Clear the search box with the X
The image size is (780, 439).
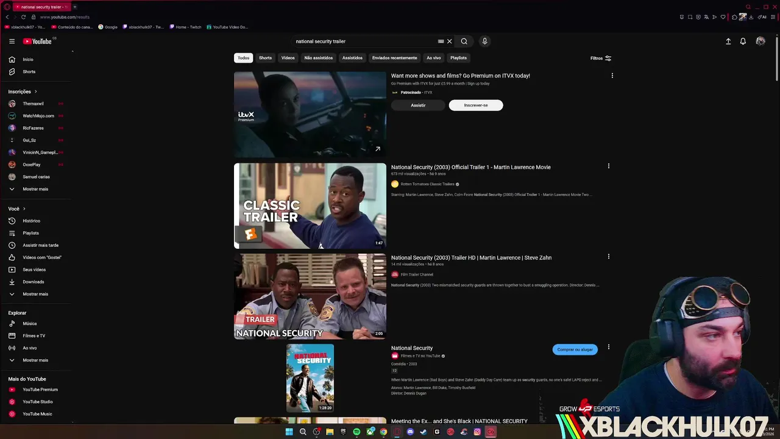coord(450,41)
